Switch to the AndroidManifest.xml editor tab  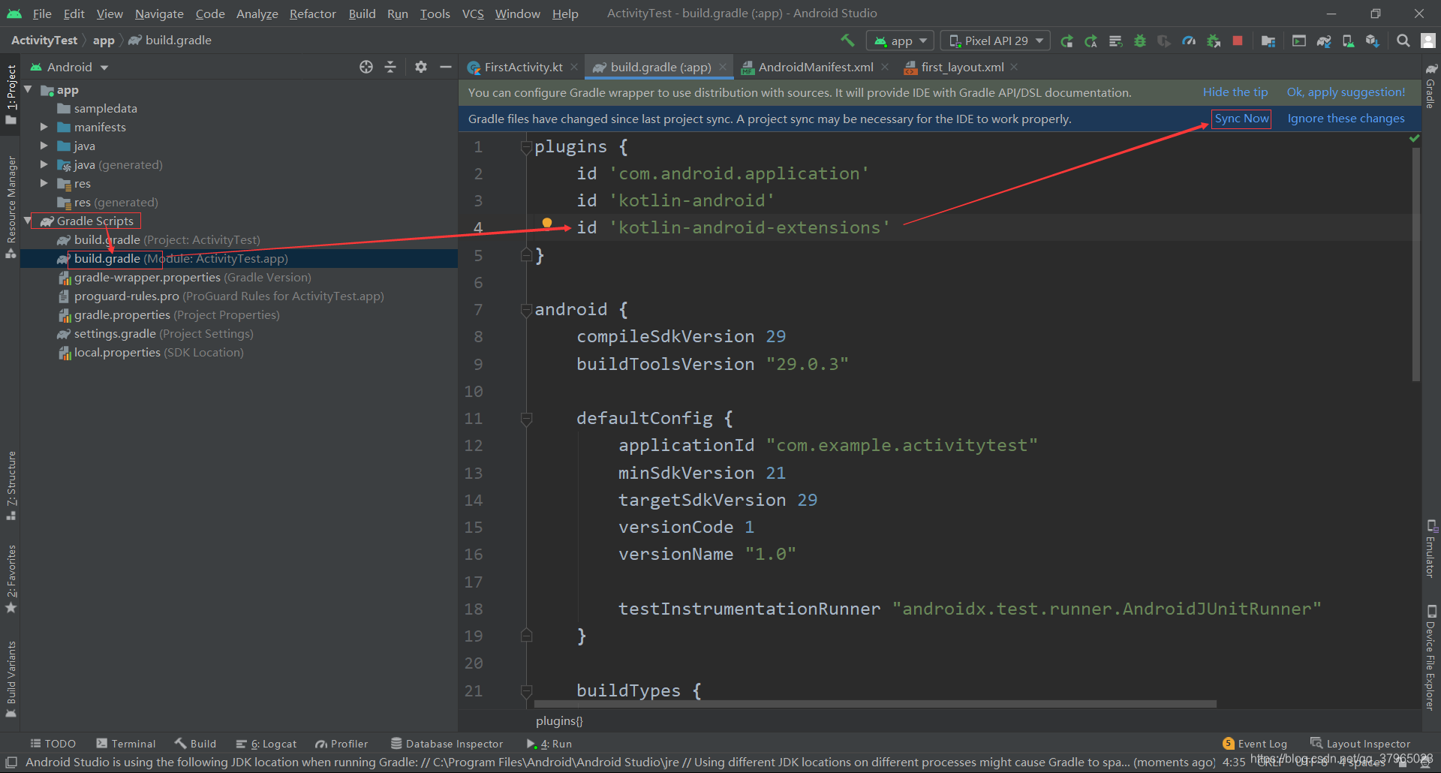pyautogui.click(x=814, y=67)
